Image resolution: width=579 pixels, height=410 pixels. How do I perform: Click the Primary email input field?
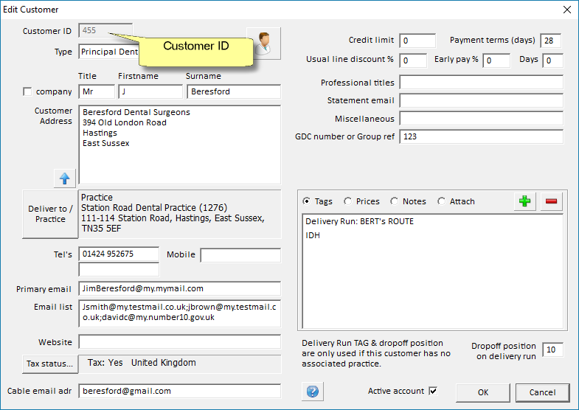(179, 289)
